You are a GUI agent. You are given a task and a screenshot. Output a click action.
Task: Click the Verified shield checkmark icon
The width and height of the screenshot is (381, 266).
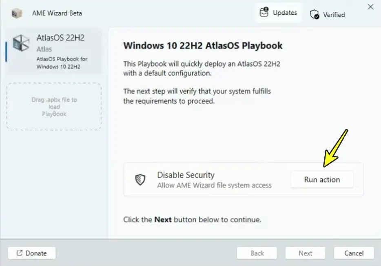pyautogui.click(x=315, y=15)
